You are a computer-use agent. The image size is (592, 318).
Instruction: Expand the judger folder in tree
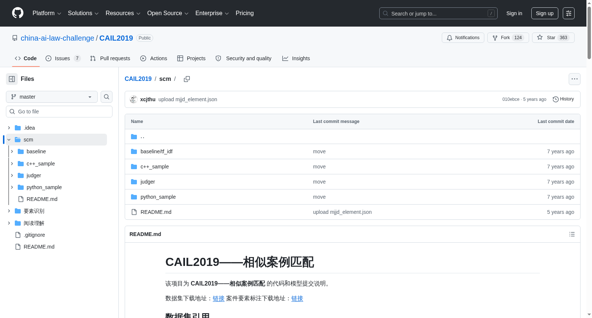click(12, 175)
